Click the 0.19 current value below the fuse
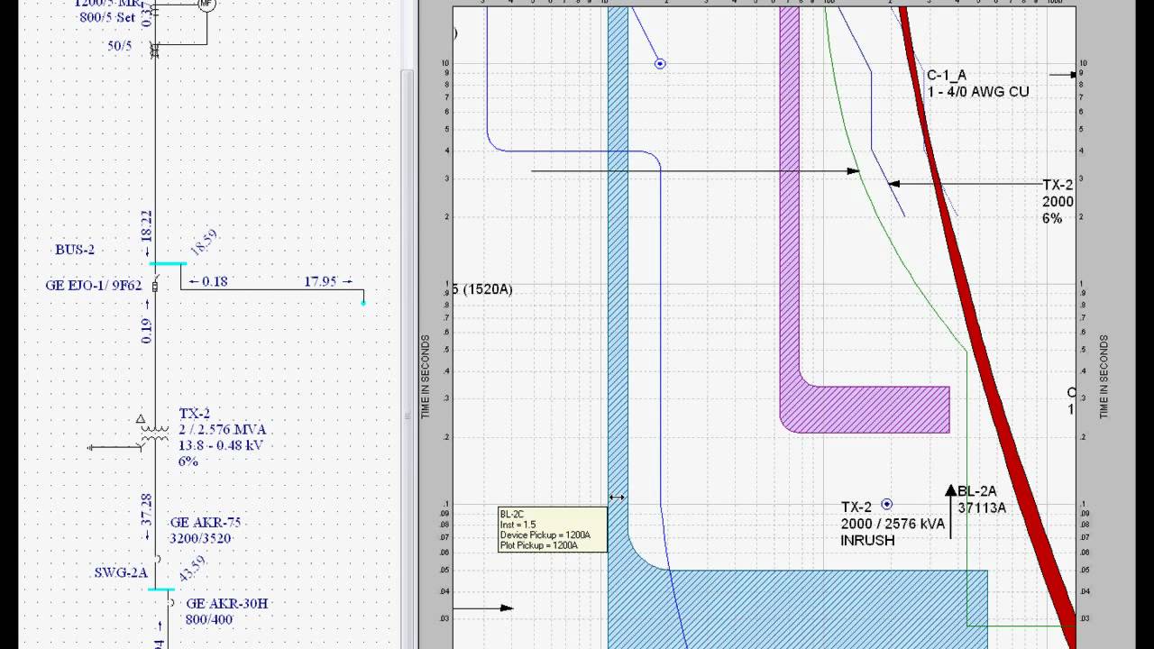Viewport: 1154px width, 649px height. (148, 331)
